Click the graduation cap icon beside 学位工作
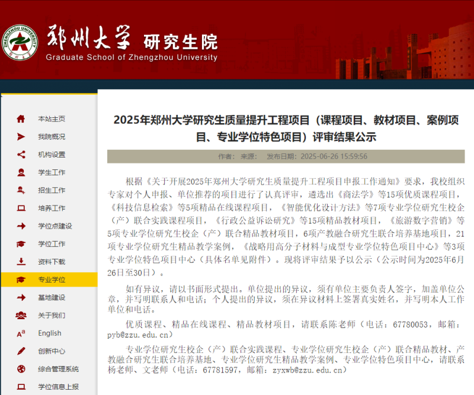The height and width of the screenshot is (395, 474). click(21, 243)
